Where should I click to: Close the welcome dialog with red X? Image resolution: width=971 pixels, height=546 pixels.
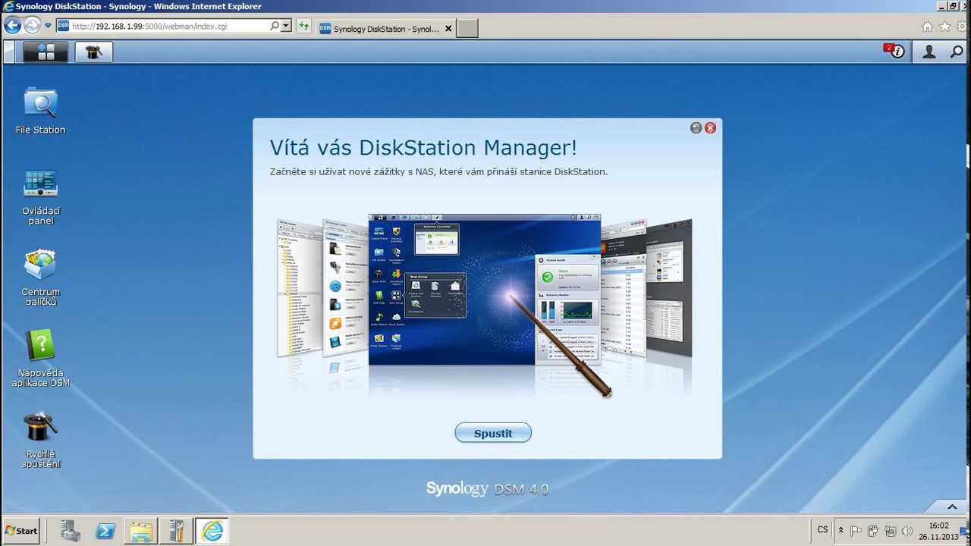pyautogui.click(x=710, y=128)
